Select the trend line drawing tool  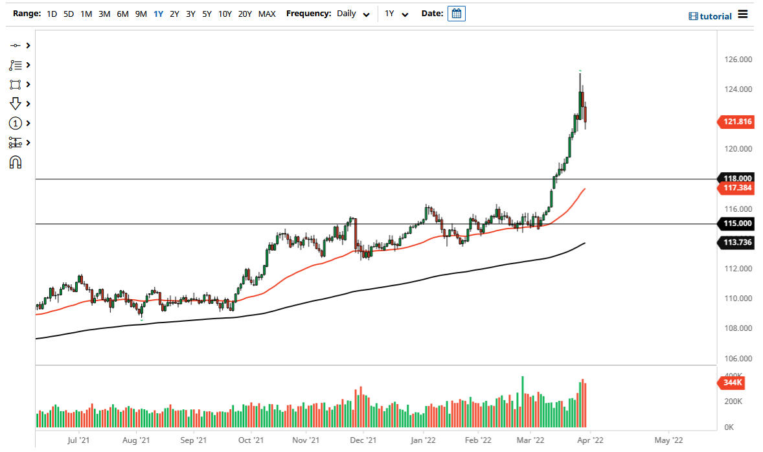tap(14, 45)
